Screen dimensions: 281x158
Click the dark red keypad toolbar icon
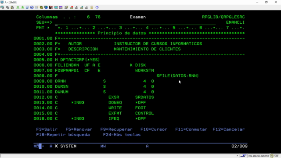(51, 7)
